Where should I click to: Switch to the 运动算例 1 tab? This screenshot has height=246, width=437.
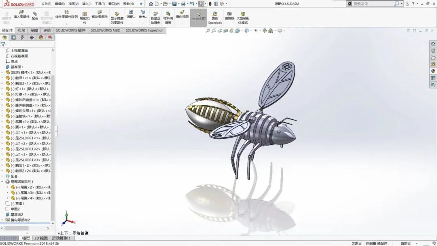(61, 238)
